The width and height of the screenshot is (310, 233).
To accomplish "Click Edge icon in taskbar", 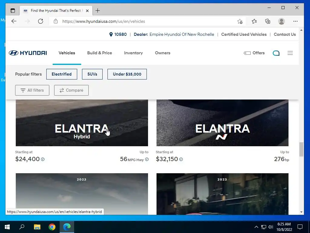I will 67,227.
